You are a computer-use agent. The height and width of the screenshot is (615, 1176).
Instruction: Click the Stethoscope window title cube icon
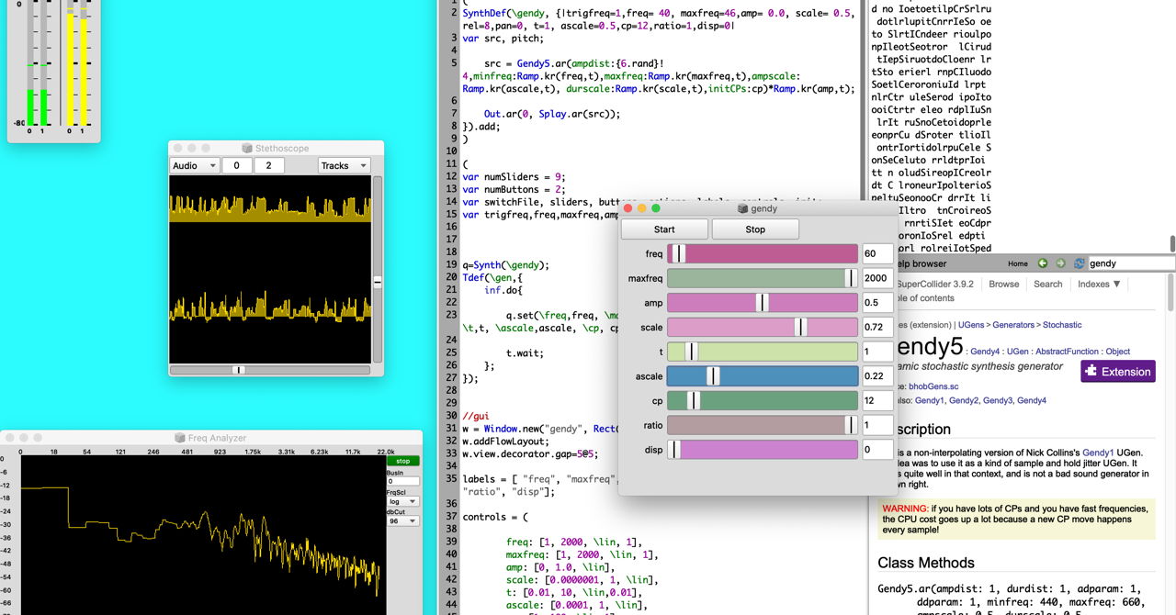tap(247, 149)
